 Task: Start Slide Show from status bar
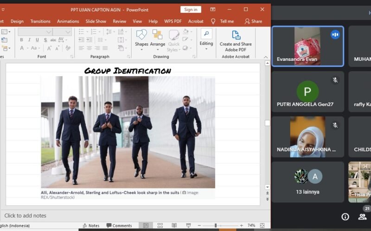[x=187, y=225]
